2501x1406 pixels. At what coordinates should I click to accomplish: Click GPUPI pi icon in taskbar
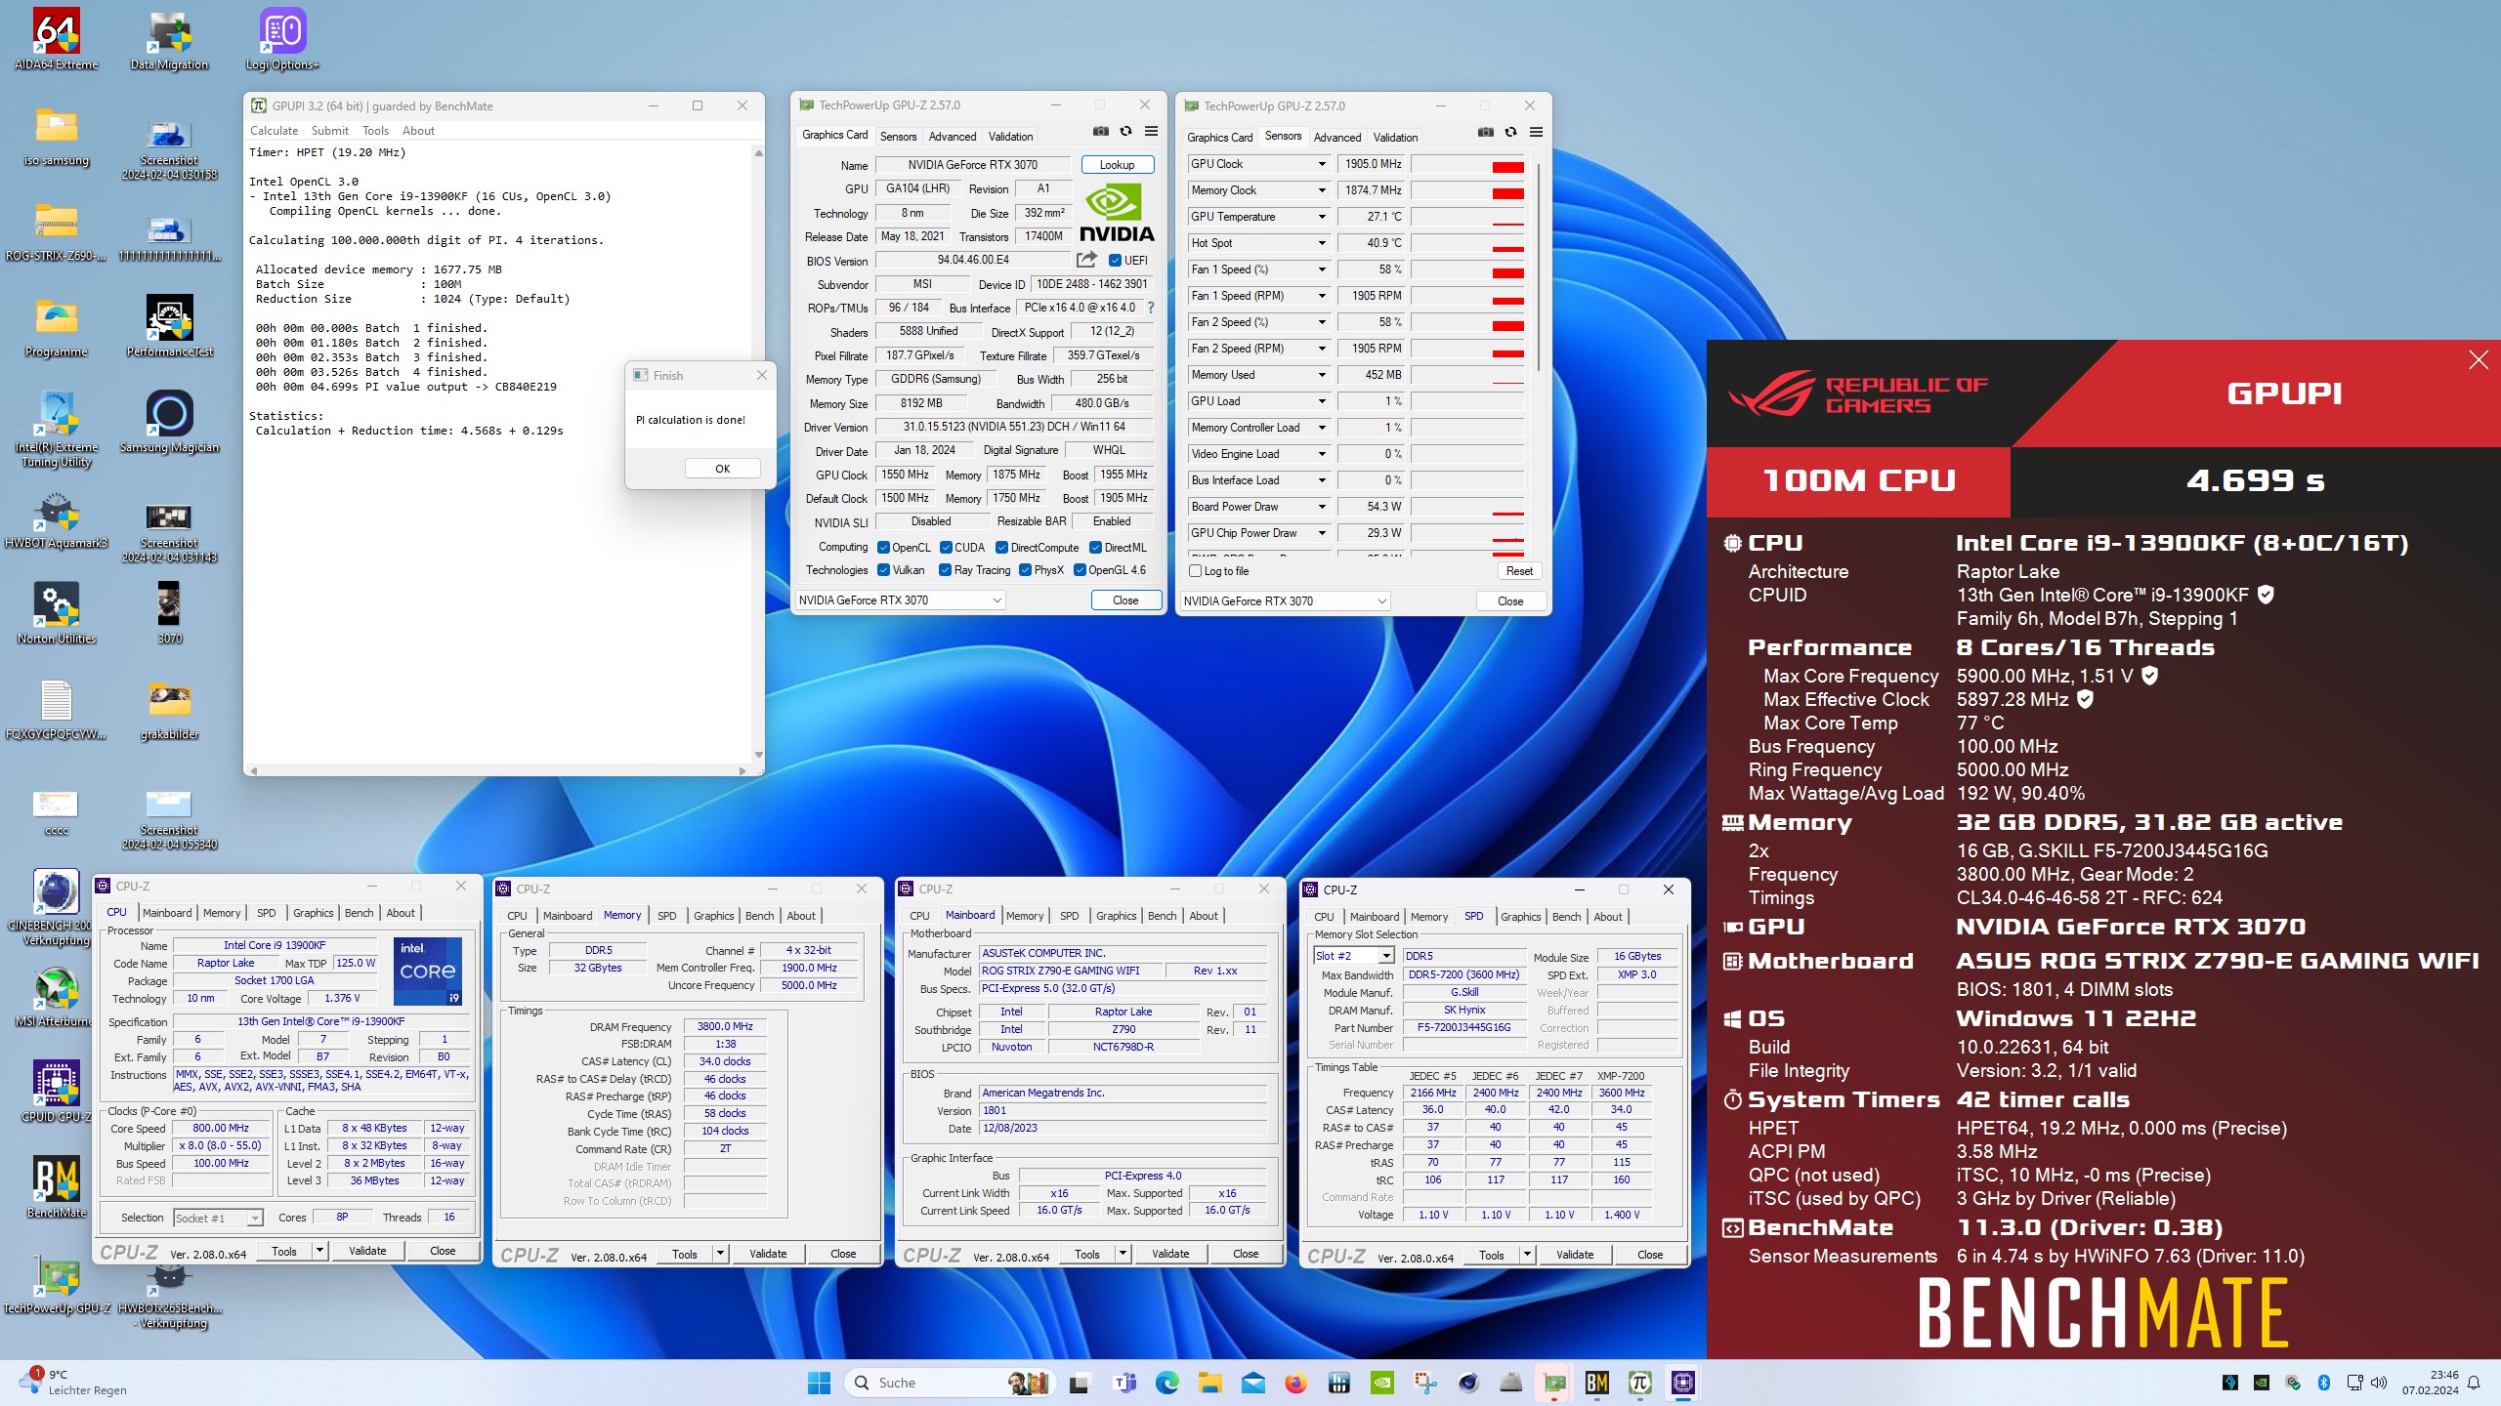pos(1640,1383)
